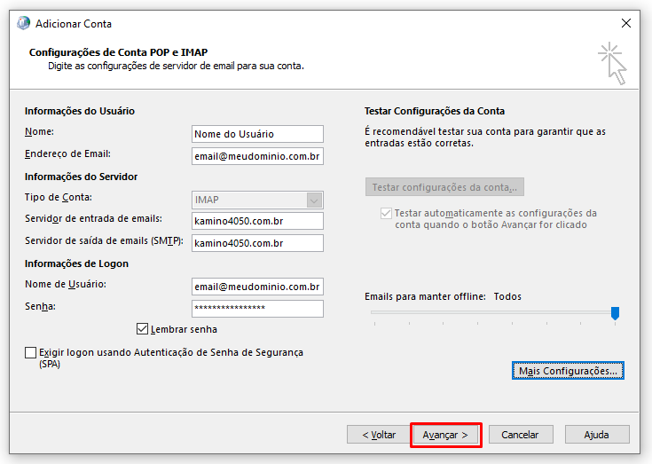Select the Endereço de Email field
This screenshot has width=652, height=464.
click(257, 156)
